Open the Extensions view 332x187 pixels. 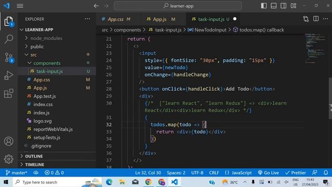point(9,94)
